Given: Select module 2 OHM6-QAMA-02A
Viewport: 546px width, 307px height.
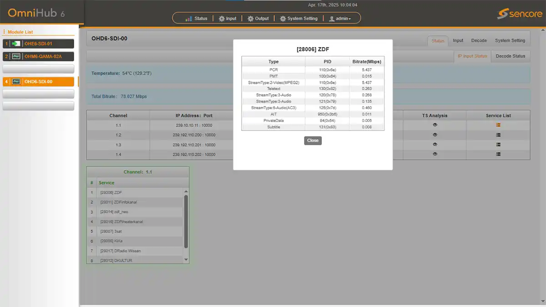Looking at the screenshot, I should click(x=38, y=56).
